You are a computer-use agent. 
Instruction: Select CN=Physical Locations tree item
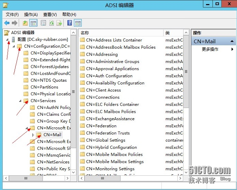click(50, 94)
